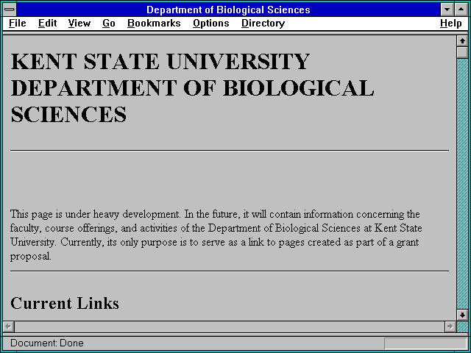The height and width of the screenshot is (353, 471).
Task: Open the Bookmarks menu
Action: (154, 24)
